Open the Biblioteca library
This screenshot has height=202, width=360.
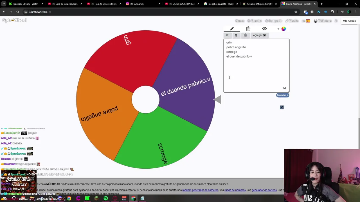click(323, 21)
